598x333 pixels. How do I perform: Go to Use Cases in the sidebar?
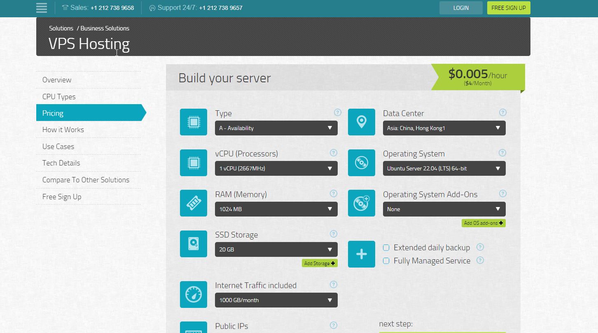58,147
